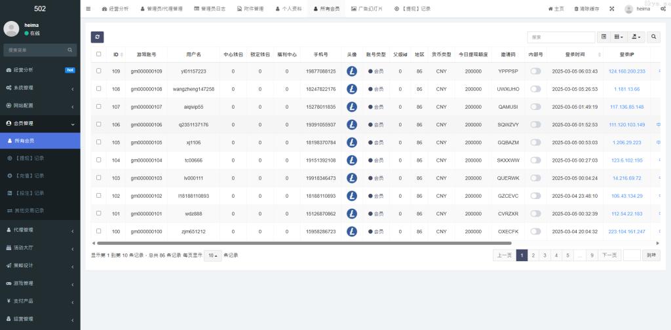Toggle 内部号 switch for row ID 109
This screenshot has height=330, width=671.
(x=535, y=71)
